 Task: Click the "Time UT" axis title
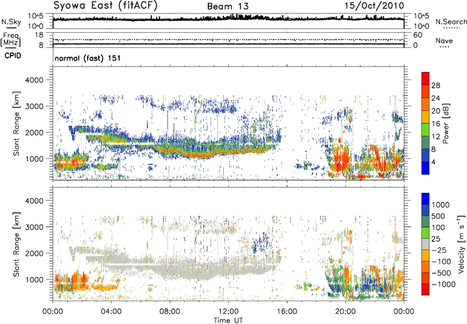coord(228,320)
